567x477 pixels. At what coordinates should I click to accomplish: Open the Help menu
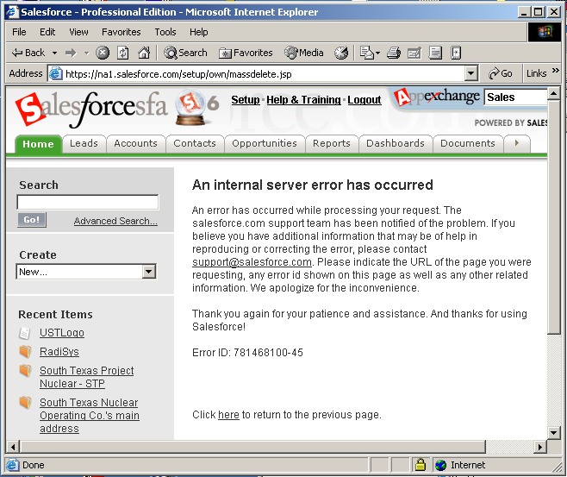[198, 32]
